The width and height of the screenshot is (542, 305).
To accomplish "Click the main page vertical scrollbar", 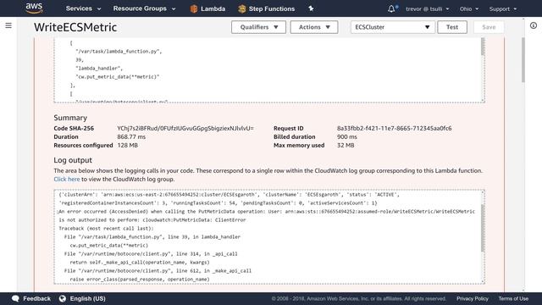I will 523,60.
